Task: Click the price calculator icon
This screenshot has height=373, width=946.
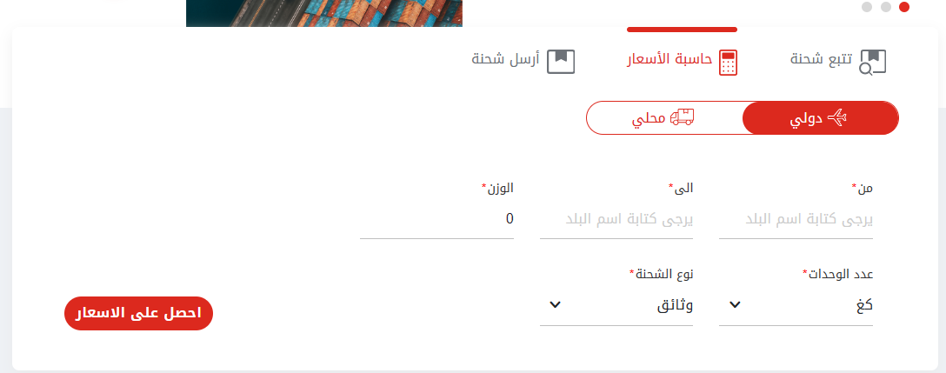Action: tap(729, 63)
